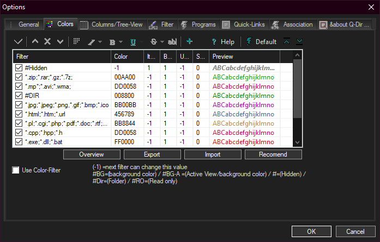
Task: Enable the Use Color-Filter checkbox
Action: (16, 170)
